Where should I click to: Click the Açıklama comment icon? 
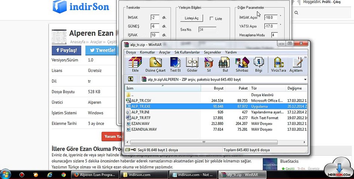pos(296,65)
